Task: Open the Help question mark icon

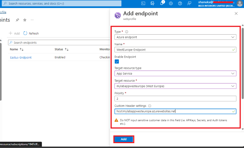Action: (x=180, y=3)
